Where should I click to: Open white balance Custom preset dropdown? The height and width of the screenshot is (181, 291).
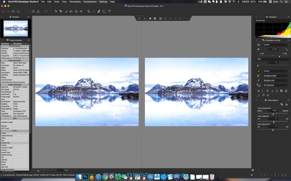(x=275, y=71)
